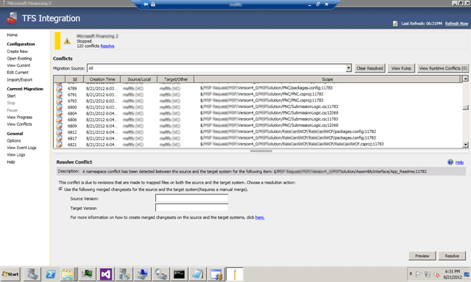Select the 'Use the following merged changesets' radio button
The width and height of the screenshot is (471, 282).
click(60, 189)
